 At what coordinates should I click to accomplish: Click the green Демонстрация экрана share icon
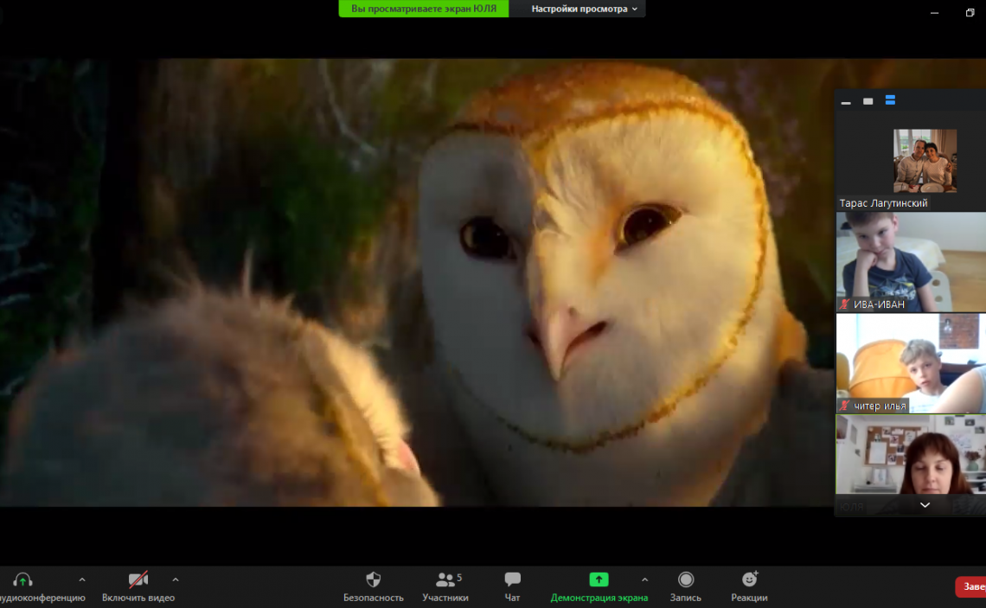pos(599,580)
